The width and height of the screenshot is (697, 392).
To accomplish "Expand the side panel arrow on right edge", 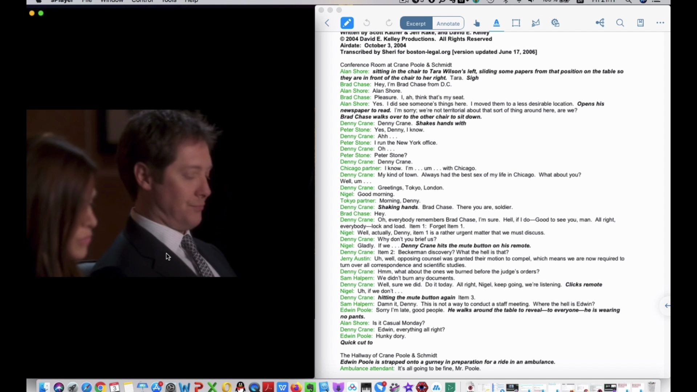I will tap(667, 306).
